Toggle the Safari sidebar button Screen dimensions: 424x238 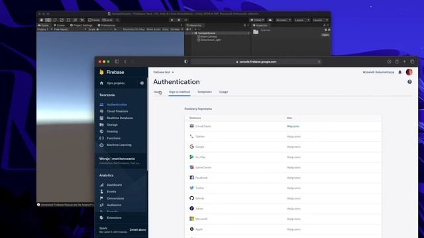117,61
